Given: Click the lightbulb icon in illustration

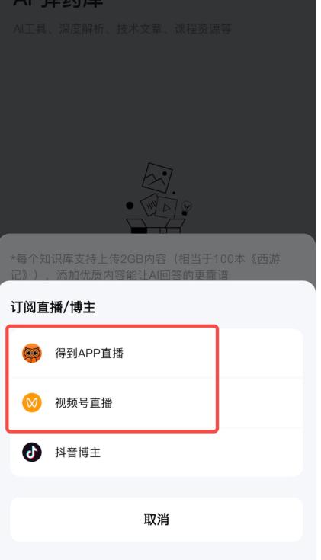Looking at the screenshot, I should click(x=186, y=208).
